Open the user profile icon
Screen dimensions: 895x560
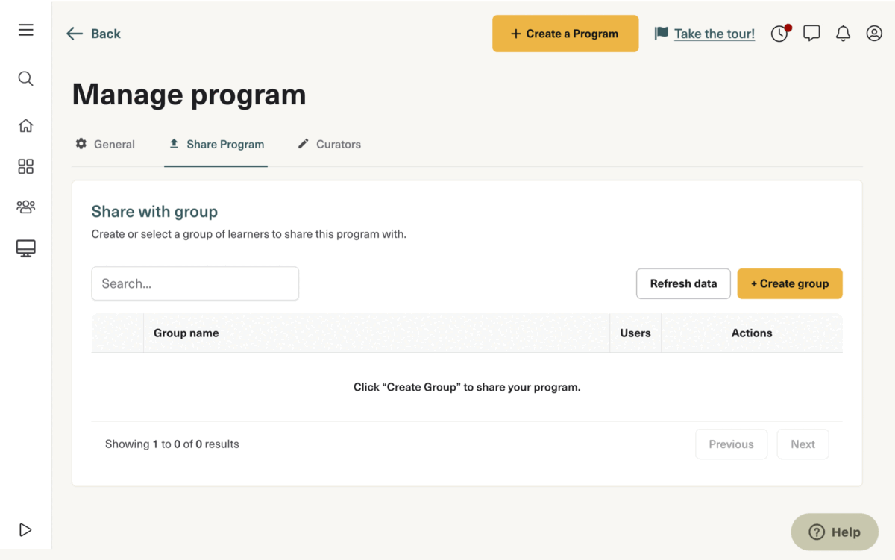pos(873,34)
